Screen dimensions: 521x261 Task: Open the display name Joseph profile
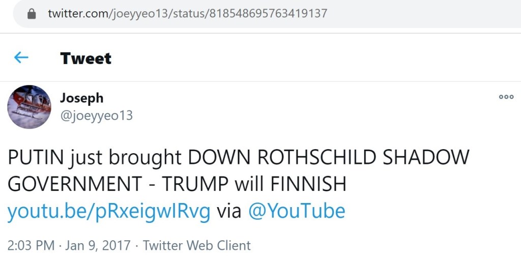point(81,98)
